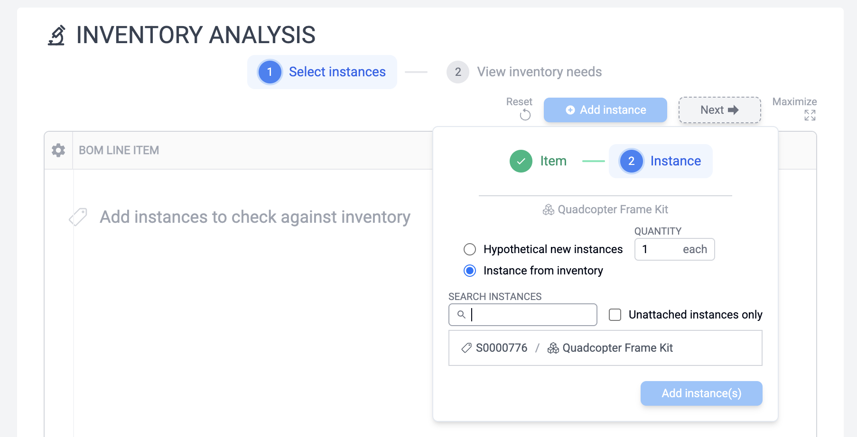The height and width of the screenshot is (437, 857).
Task: Click the tag icon in the empty BOM area
Action: tap(77, 217)
